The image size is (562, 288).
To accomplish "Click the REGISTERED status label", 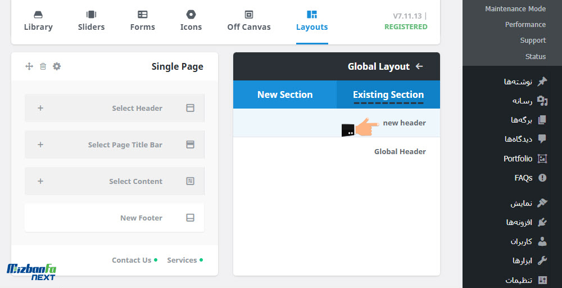I will click(x=406, y=27).
